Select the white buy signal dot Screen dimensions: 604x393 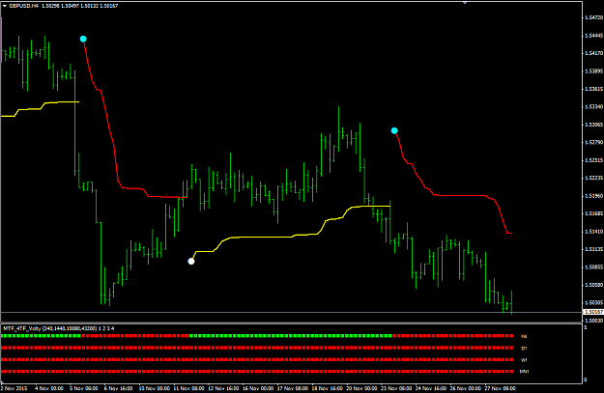click(x=191, y=262)
